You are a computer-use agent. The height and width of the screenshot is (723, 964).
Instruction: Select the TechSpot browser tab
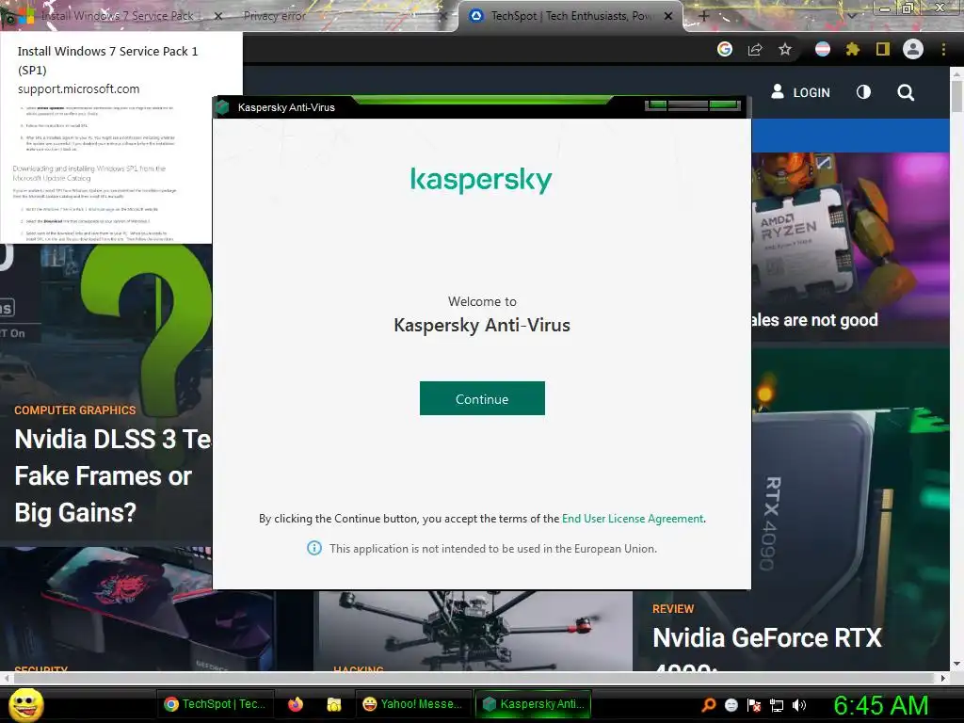coord(569,16)
